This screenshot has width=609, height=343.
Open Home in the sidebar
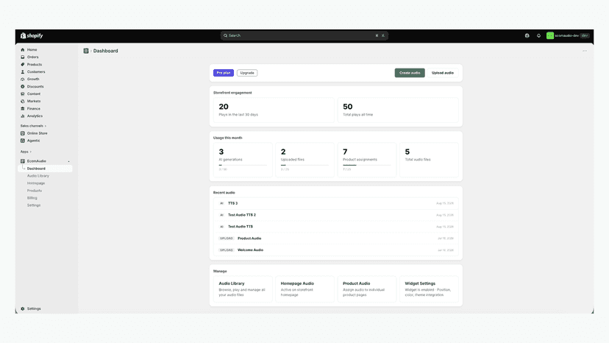[x=32, y=50]
